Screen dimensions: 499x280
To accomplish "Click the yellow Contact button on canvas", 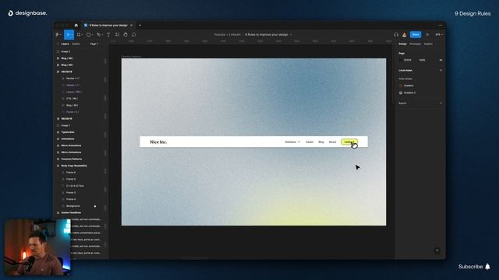I will (349, 142).
